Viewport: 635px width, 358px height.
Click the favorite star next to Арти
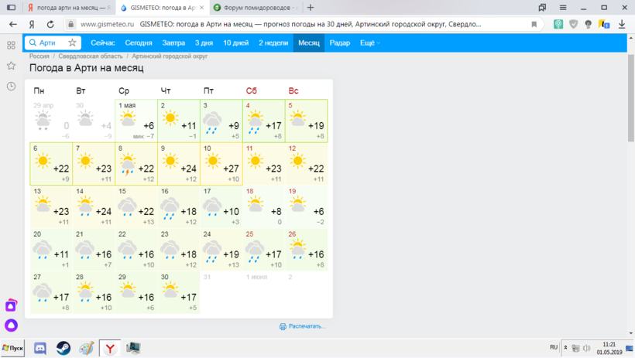(x=72, y=43)
